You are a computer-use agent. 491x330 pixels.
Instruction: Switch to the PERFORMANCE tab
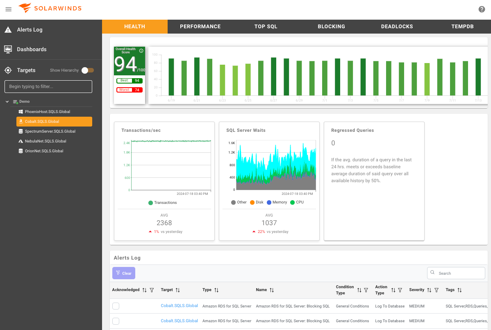coord(200,26)
